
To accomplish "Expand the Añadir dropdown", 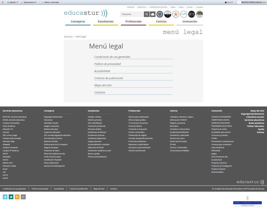I will pyautogui.click(x=13, y=2).
